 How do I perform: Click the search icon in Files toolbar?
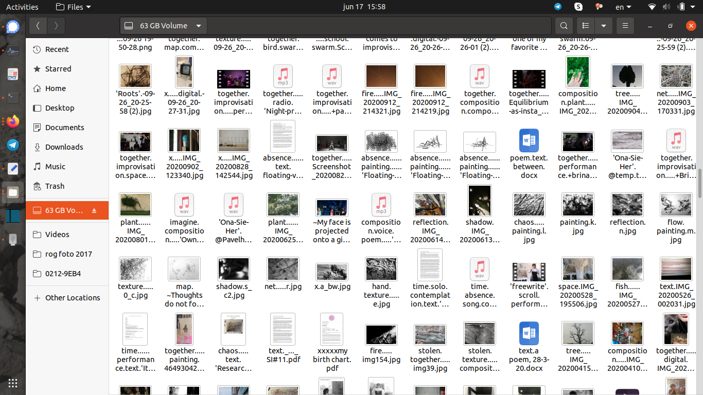tap(564, 26)
